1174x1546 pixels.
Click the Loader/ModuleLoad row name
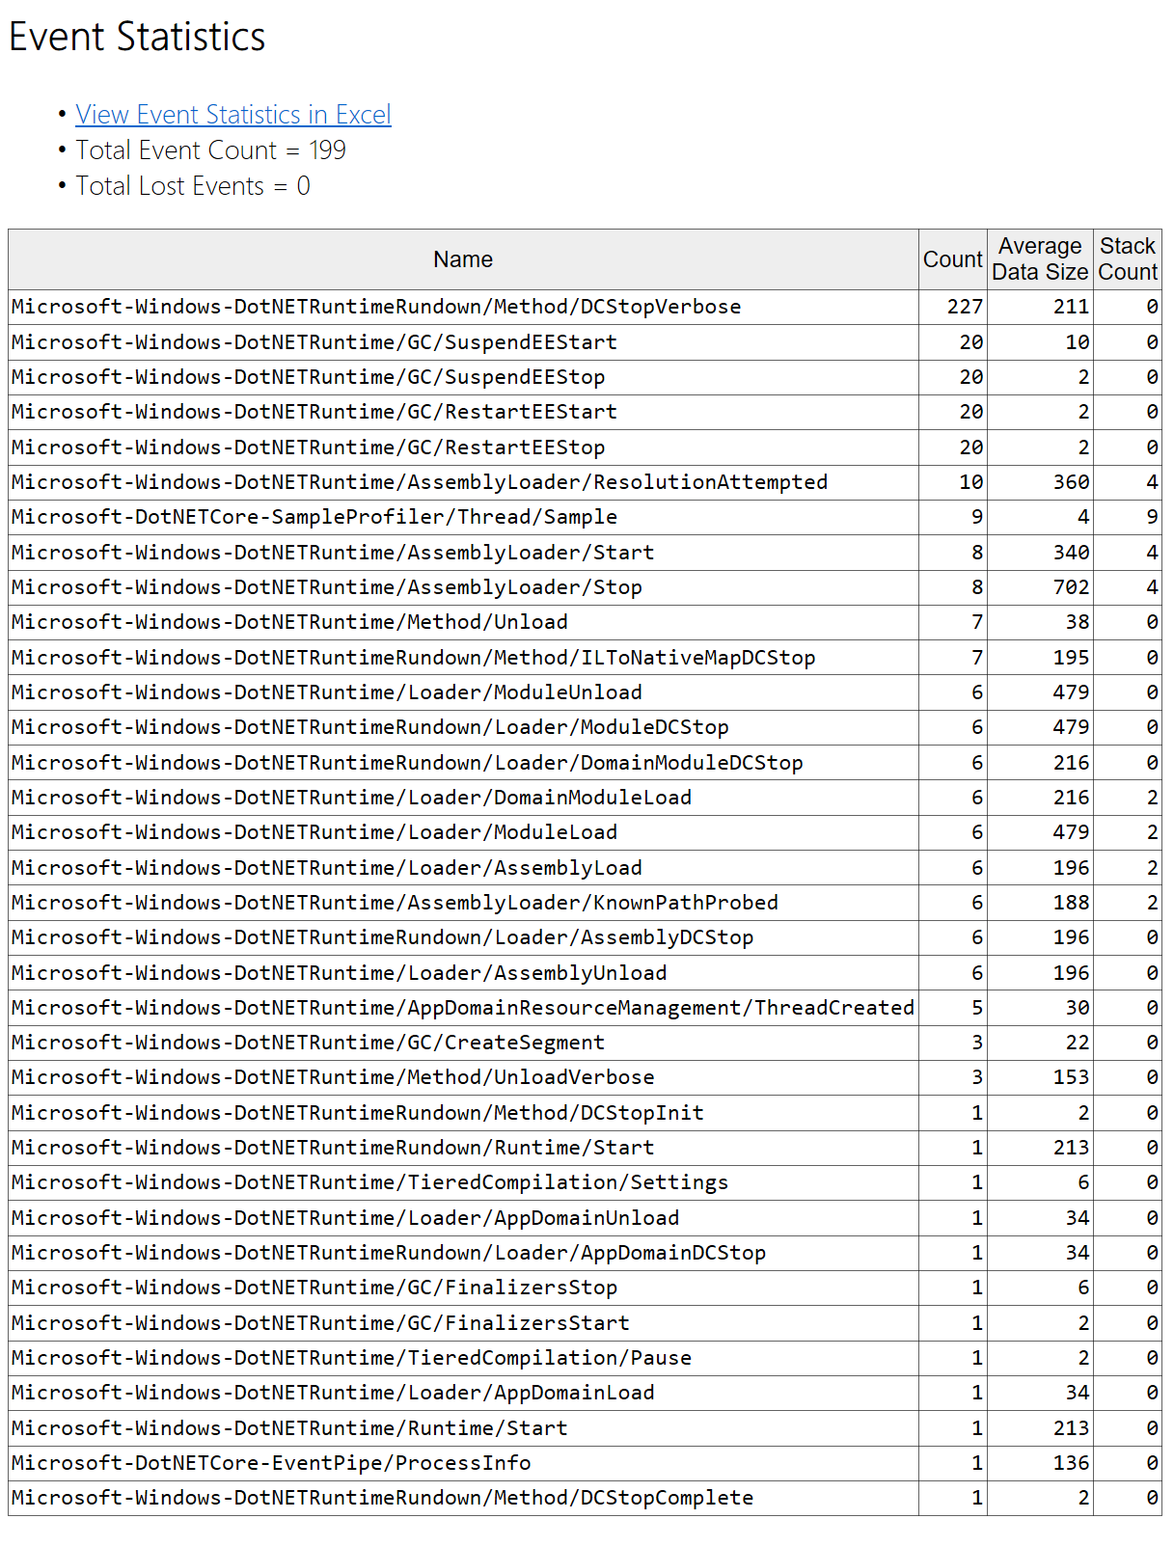[x=314, y=832]
